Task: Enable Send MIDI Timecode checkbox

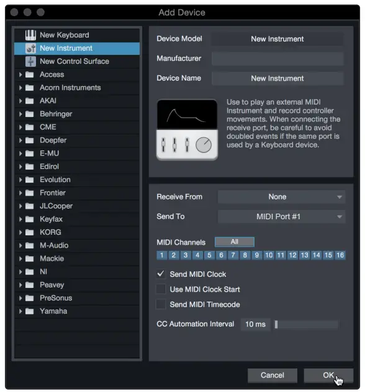Action: click(x=161, y=304)
